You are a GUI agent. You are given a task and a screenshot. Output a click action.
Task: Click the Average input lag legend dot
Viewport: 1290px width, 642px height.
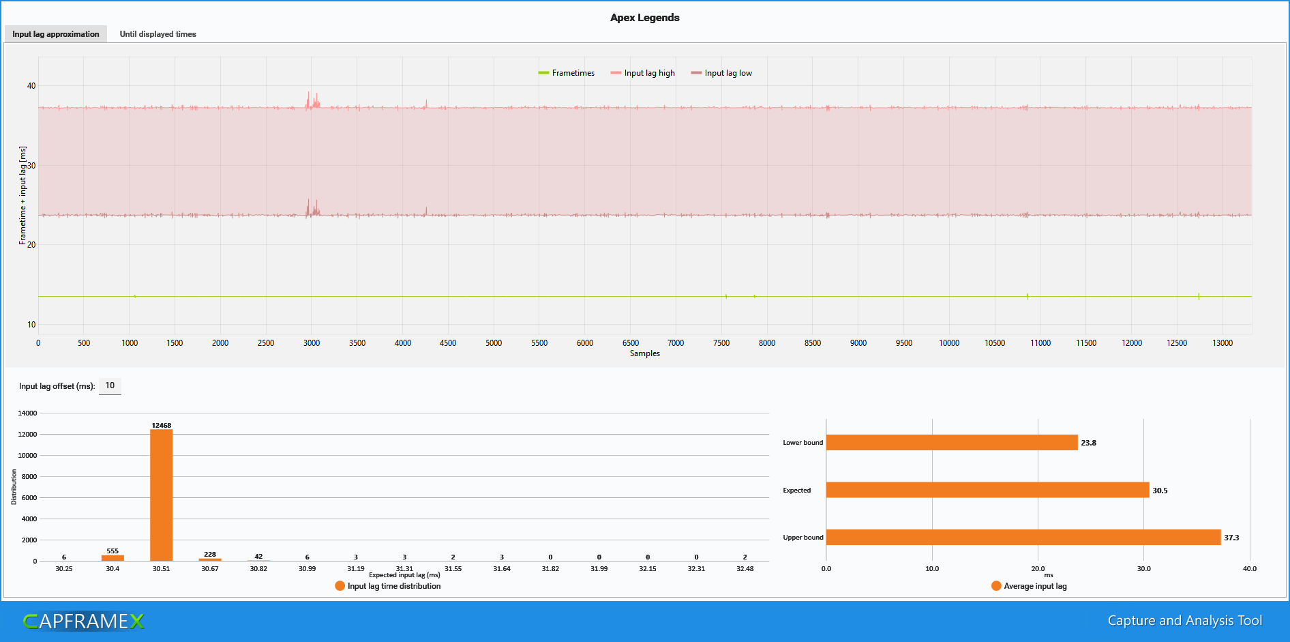[996, 586]
